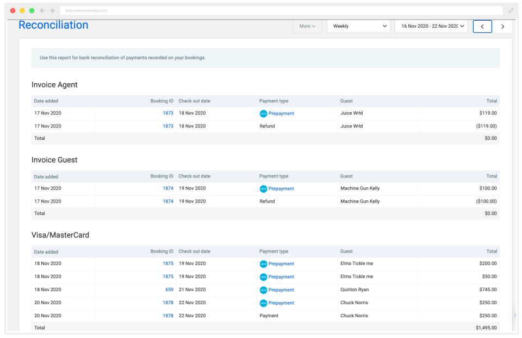Click the Prepayment link for Machine Gun Kelly
The height and width of the screenshot is (338, 522).
281,189
